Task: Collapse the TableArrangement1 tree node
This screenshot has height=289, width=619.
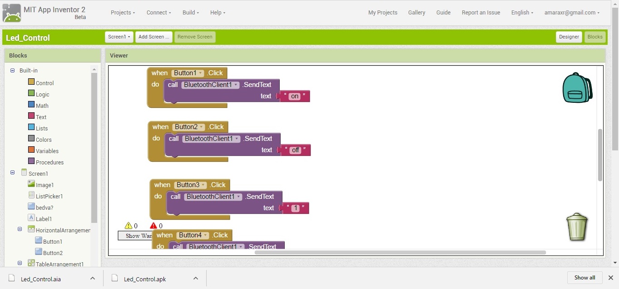Action: pyautogui.click(x=20, y=263)
